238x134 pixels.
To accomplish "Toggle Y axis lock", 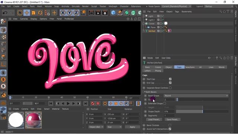I will (70, 13).
